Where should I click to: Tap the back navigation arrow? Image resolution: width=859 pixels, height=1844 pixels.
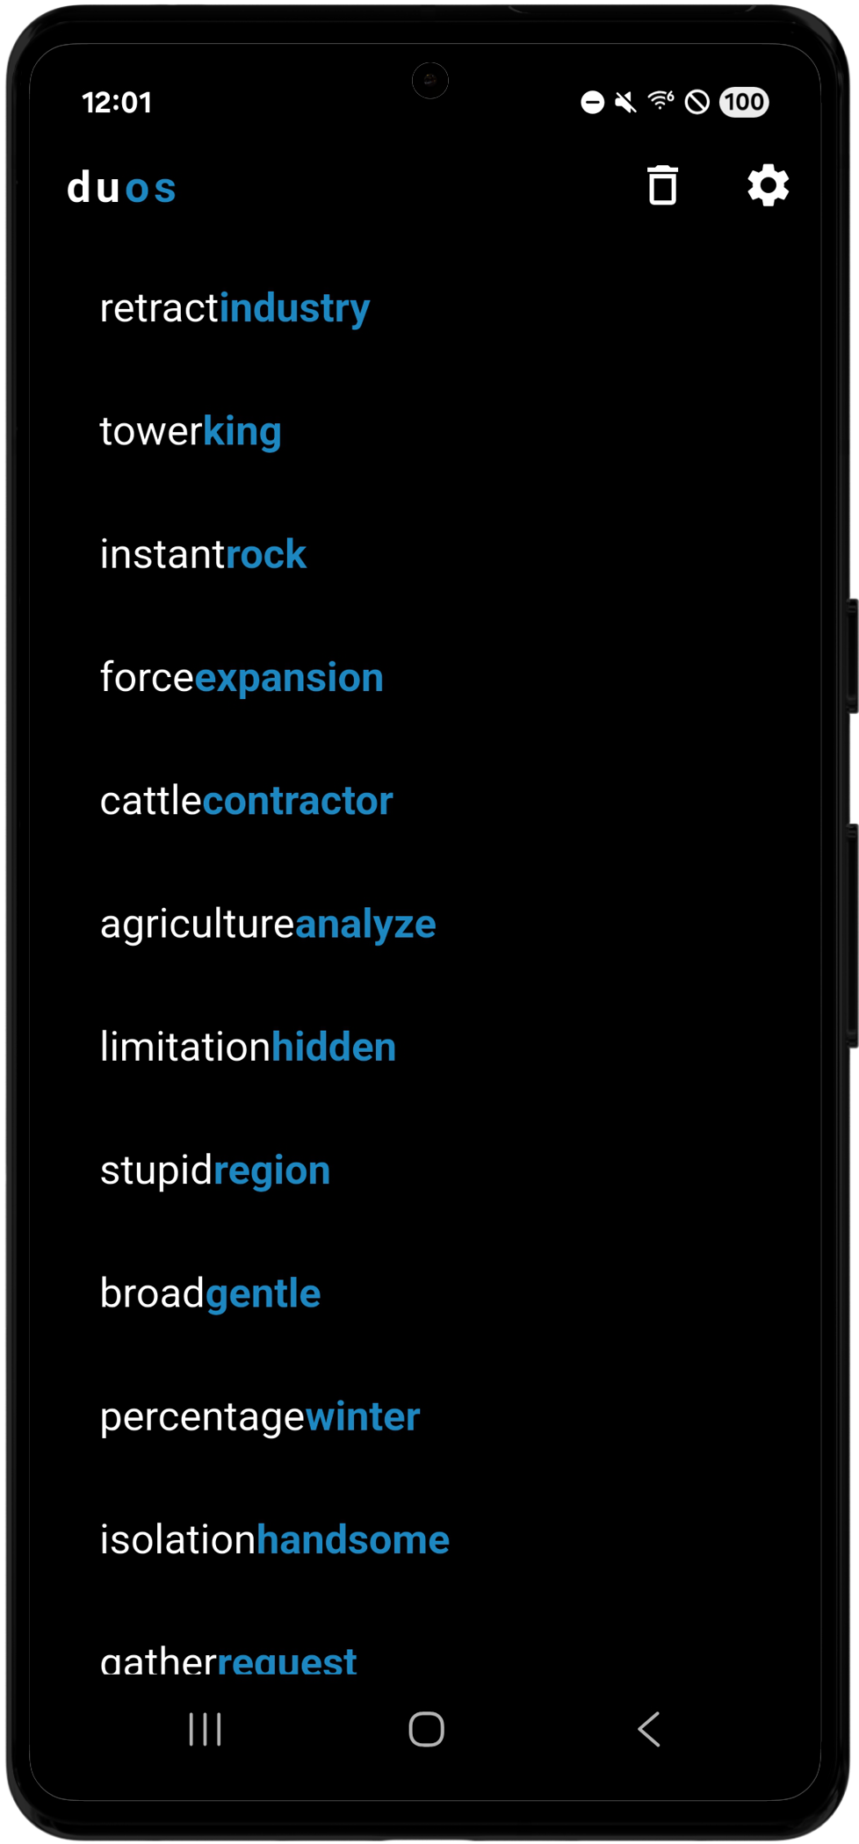coord(649,1729)
